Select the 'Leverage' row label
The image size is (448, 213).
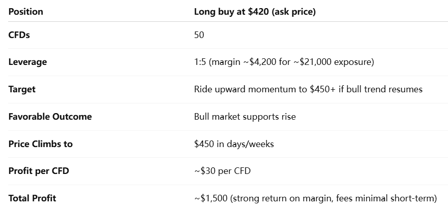coord(27,62)
